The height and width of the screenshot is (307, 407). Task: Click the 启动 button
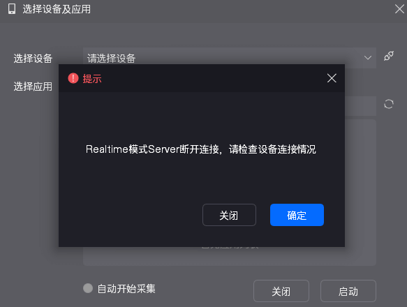tap(348, 291)
